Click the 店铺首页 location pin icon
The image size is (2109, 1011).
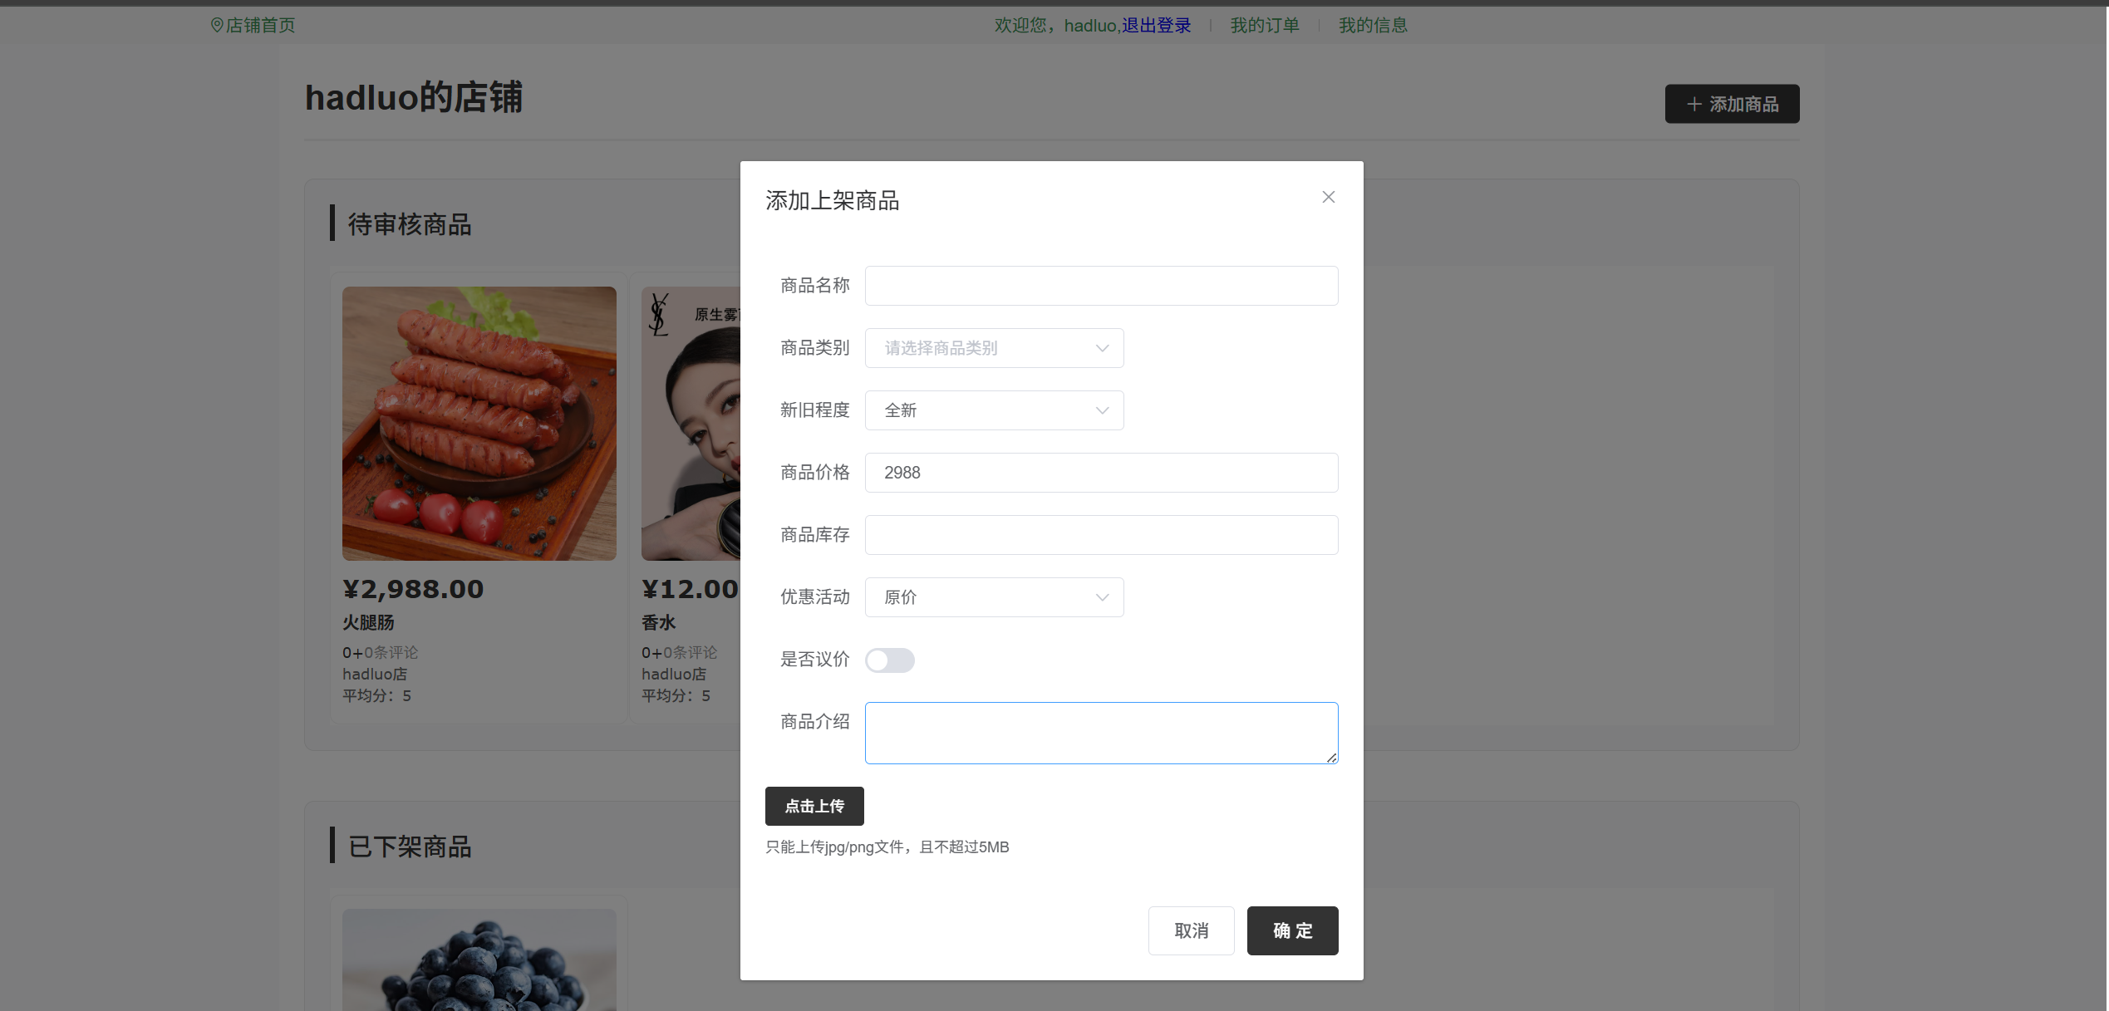pyautogui.click(x=217, y=26)
